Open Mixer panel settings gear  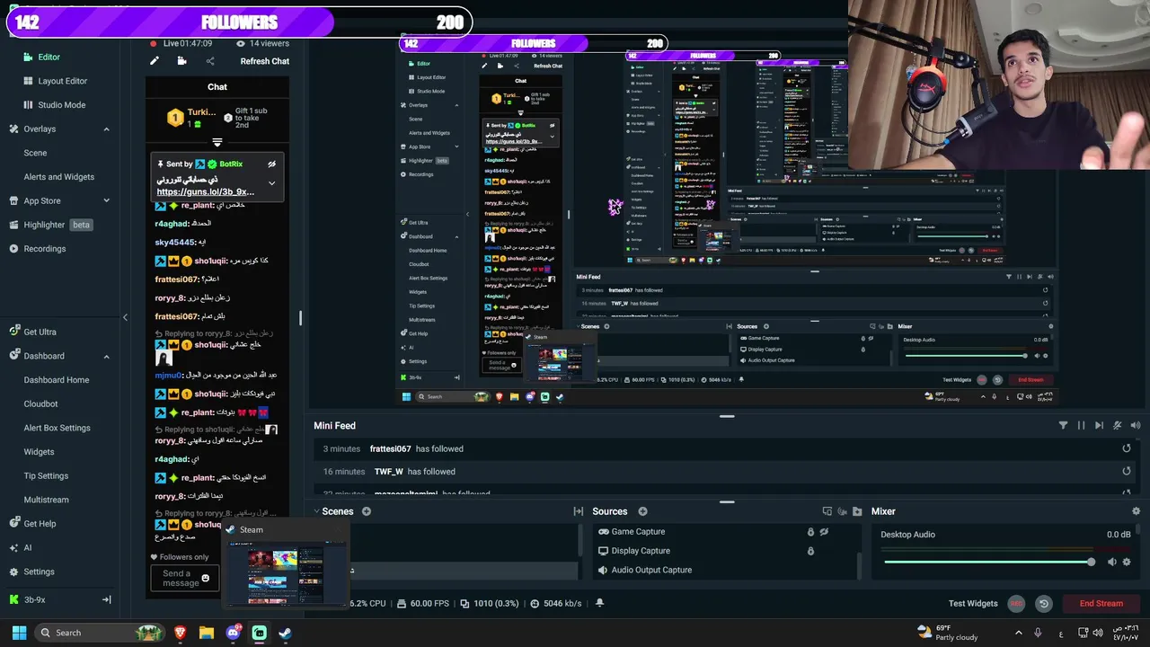[1136, 511]
